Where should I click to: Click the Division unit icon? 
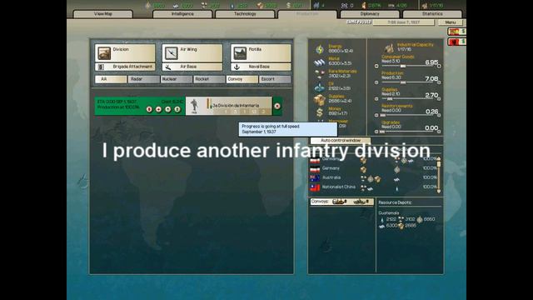[x=104, y=53]
